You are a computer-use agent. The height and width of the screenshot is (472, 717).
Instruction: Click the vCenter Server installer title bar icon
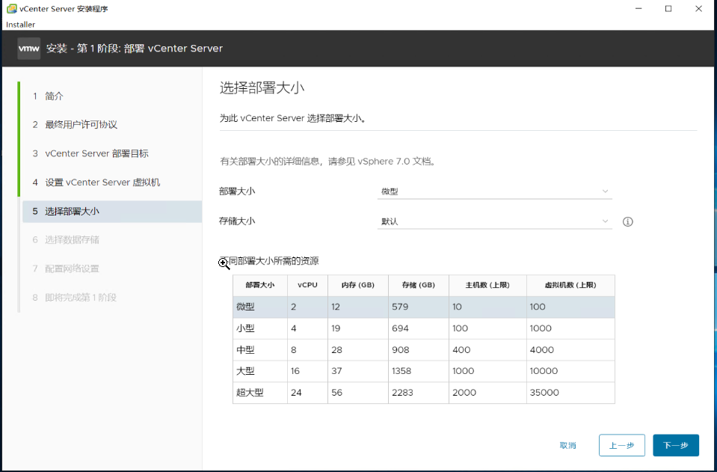pyautogui.click(x=11, y=9)
